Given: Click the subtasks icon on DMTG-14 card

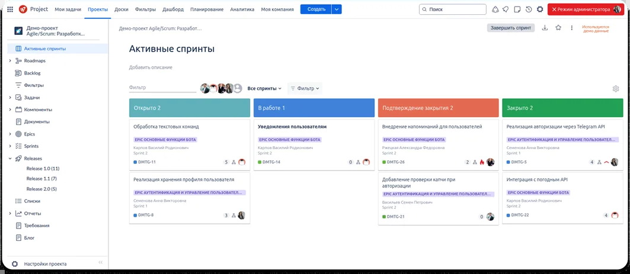Looking at the screenshot, I should click(358, 163).
